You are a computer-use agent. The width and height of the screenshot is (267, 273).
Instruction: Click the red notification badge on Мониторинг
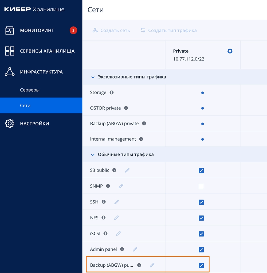tap(73, 30)
